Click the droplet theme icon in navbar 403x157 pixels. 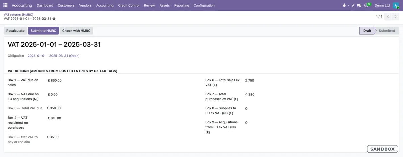click(x=344, y=5)
